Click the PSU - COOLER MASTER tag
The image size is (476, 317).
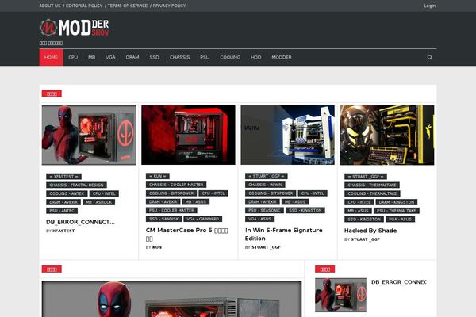pos(171,210)
